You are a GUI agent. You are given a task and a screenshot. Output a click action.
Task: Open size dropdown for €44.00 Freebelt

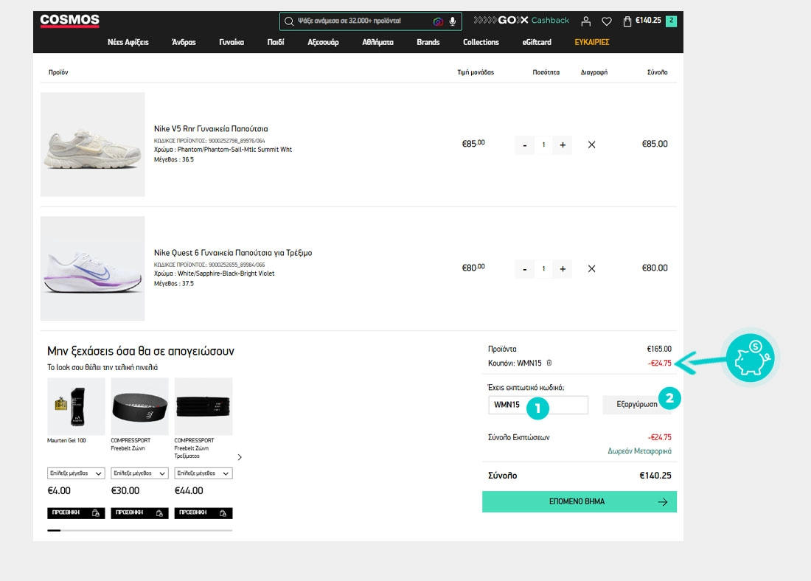(203, 473)
